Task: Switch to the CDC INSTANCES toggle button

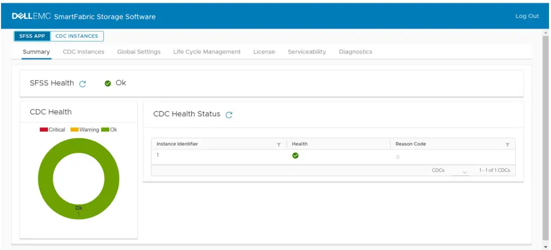Action: click(77, 36)
